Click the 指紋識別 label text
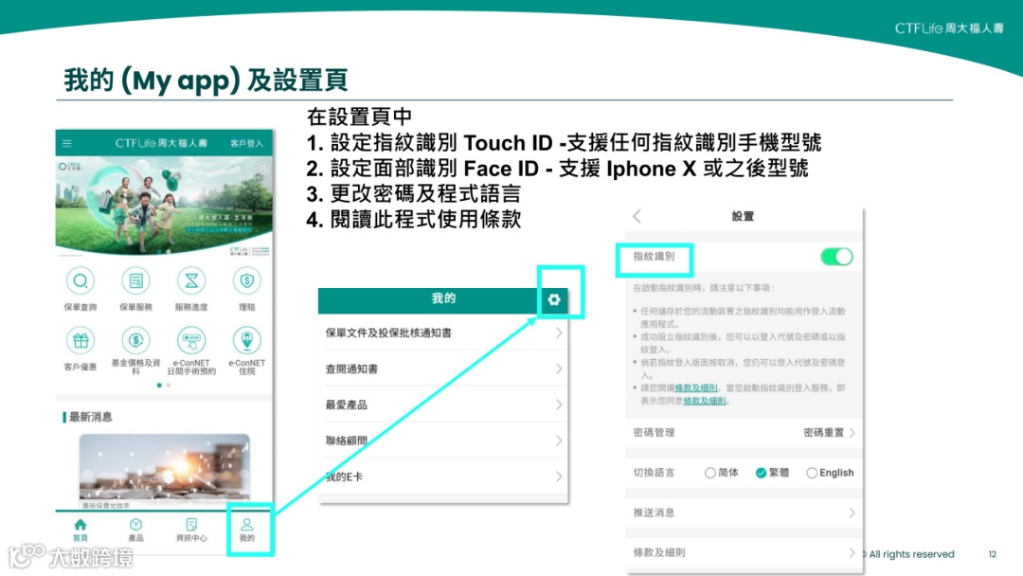 pos(654,257)
